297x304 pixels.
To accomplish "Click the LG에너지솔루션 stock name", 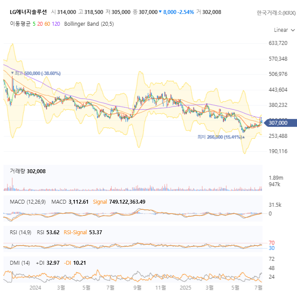I will point(28,12).
